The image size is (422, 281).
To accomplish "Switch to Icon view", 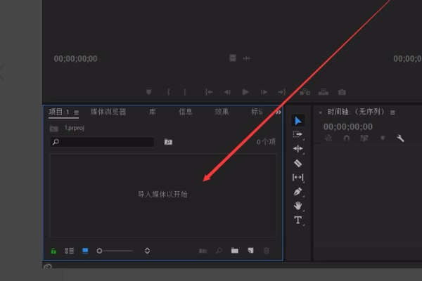I will [85, 251].
